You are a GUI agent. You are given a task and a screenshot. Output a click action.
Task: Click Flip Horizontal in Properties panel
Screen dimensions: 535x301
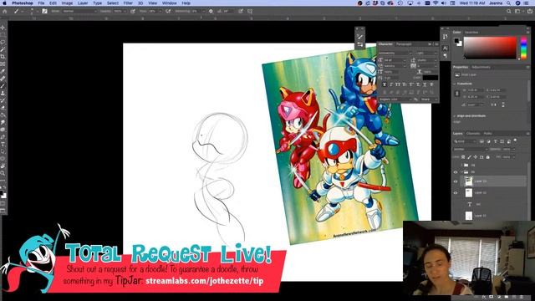pos(493,105)
